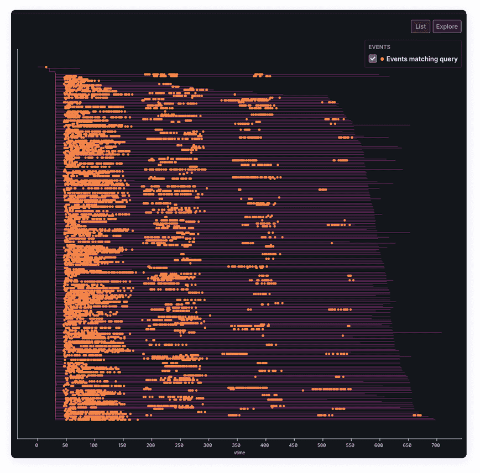Click the EVENTS legend header
This screenshot has width=480, height=473.
coord(379,47)
